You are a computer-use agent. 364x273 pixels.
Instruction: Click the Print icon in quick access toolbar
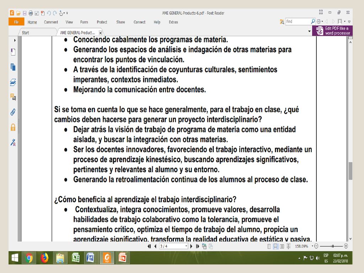point(31,13)
